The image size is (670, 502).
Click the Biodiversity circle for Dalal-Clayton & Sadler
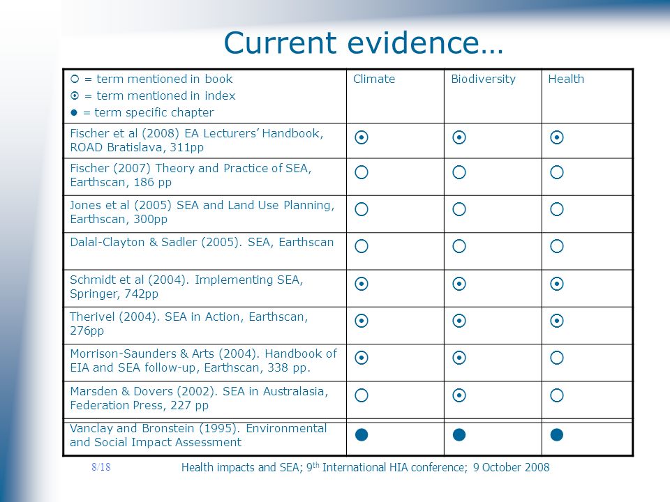pos(459,246)
